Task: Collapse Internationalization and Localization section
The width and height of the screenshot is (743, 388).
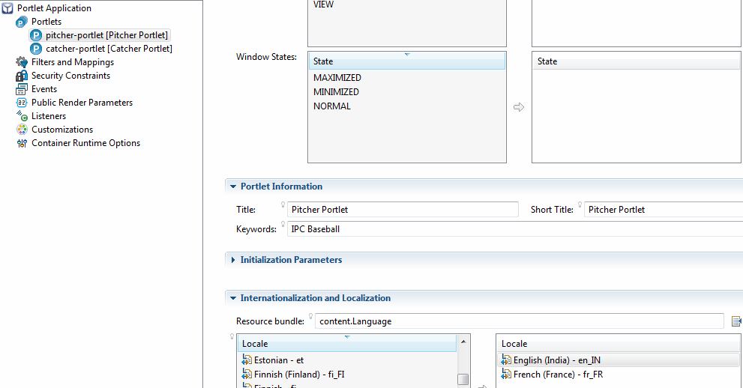Action: tap(232, 298)
